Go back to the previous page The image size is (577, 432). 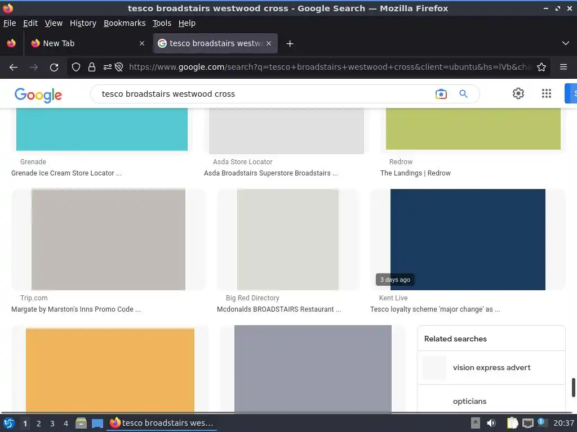(x=14, y=67)
